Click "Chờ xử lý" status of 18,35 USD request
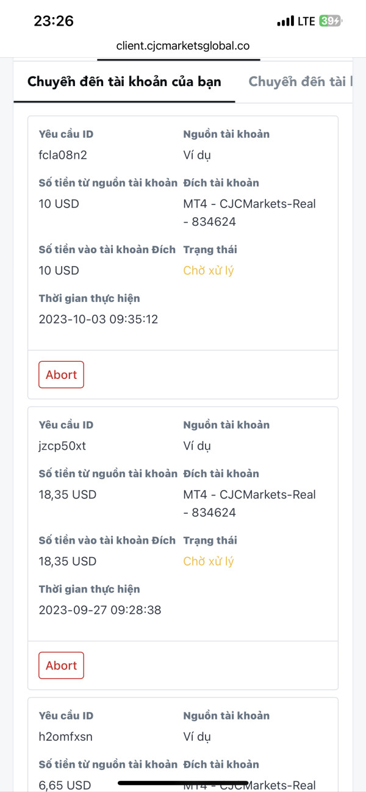This screenshot has height=792, width=366. pyautogui.click(x=209, y=561)
